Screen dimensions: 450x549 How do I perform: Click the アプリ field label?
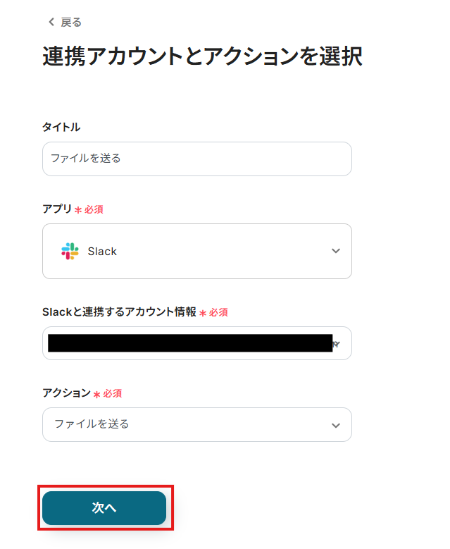click(x=57, y=209)
